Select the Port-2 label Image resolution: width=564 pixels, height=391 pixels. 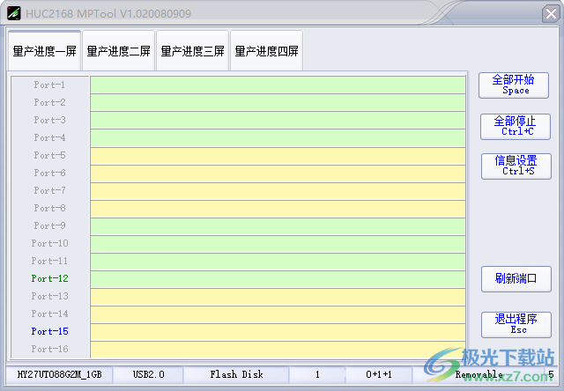[x=49, y=102]
